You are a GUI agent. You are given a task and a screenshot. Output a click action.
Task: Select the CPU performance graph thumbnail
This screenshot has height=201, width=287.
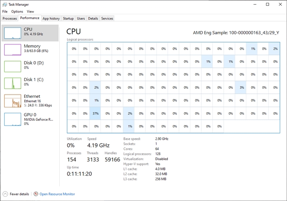coord(12,32)
